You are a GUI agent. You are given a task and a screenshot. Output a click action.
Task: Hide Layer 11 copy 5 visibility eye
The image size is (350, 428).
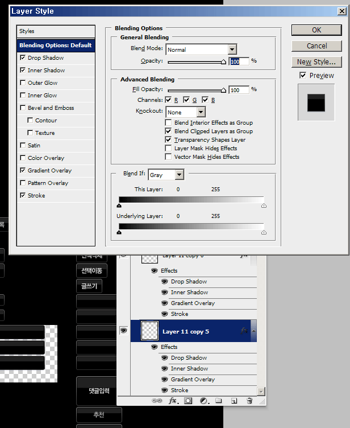pos(123,331)
